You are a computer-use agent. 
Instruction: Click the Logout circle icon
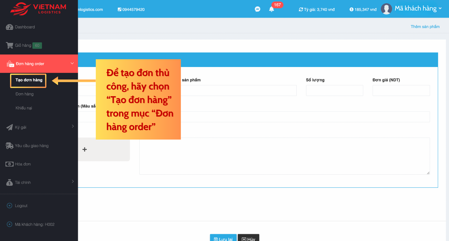[10, 205]
